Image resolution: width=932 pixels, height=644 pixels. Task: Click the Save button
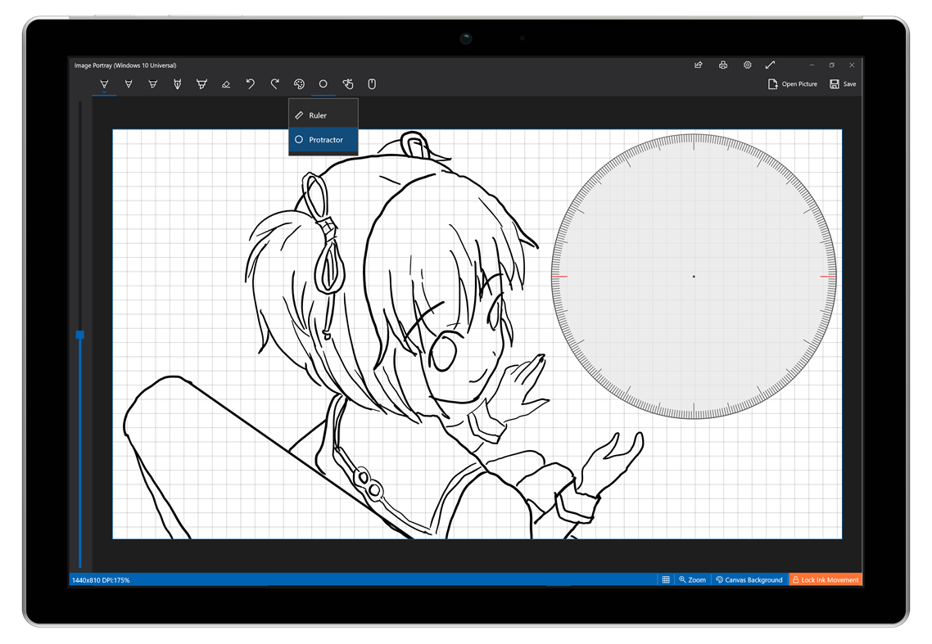pyautogui.click(x=842, y=83)
